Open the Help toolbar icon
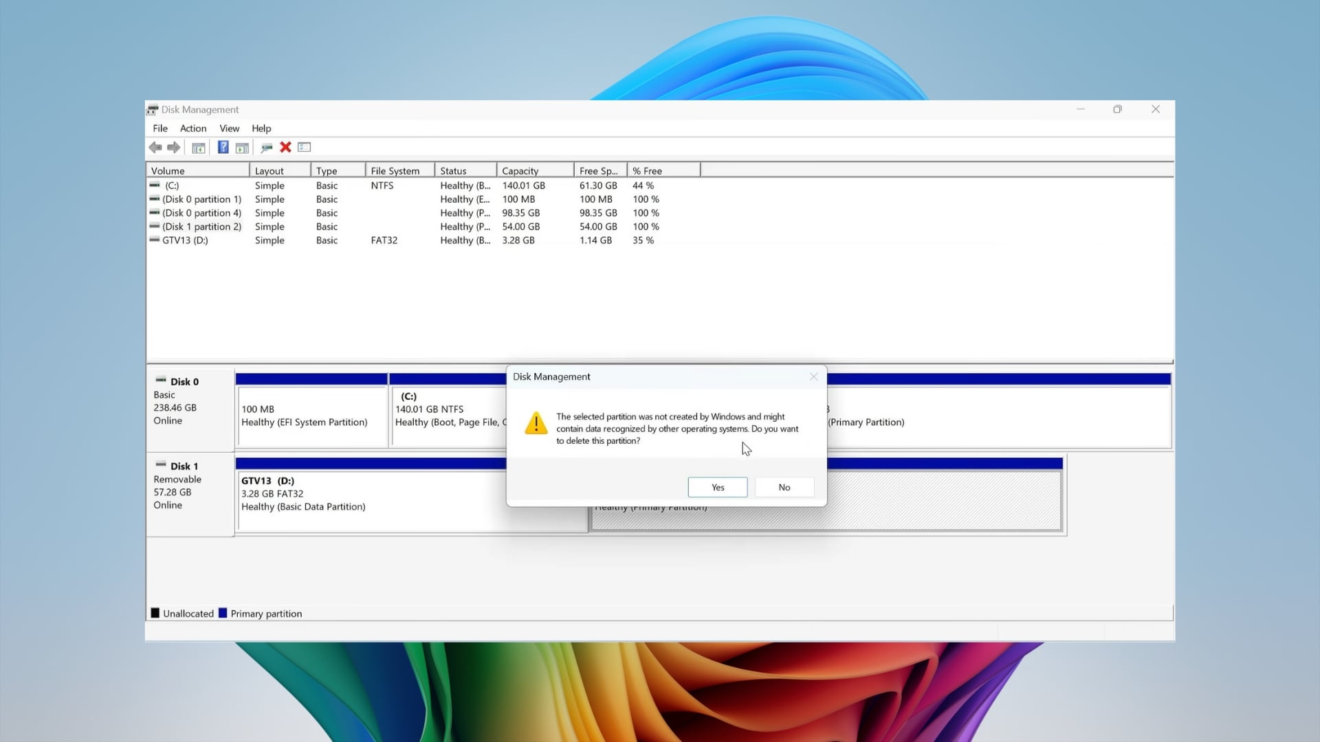Screen dimensions: 1320x742 223,148
